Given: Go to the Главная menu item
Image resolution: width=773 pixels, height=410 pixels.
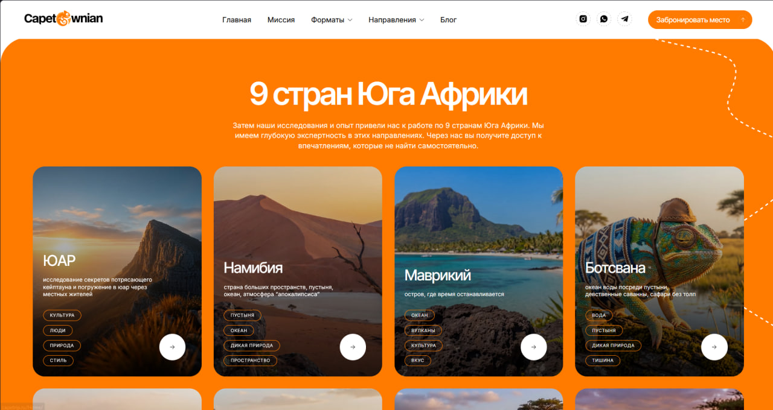Looking at the screenshot, I should [x=237, y=20].
